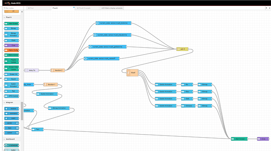This screenshot has height=151, width=271.
Task: Select the telegram command palette node
Action: click(11, 113)
